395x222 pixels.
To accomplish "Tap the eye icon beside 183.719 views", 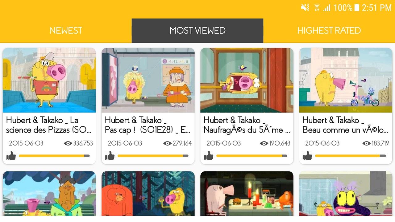I will (x=366, y=143).
